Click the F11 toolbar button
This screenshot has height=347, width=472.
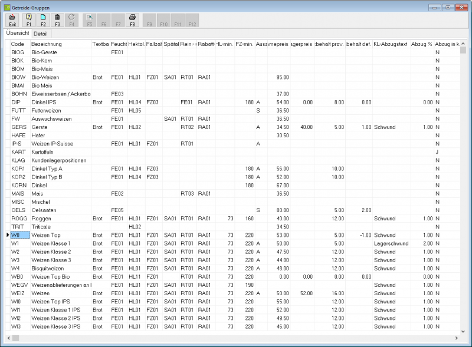pos(178,21)
